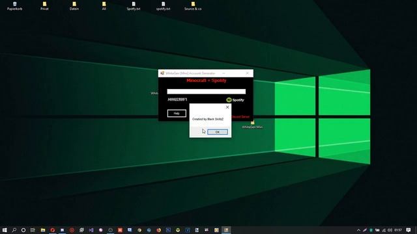Click OK in the Created by dialog

(218, 132)
